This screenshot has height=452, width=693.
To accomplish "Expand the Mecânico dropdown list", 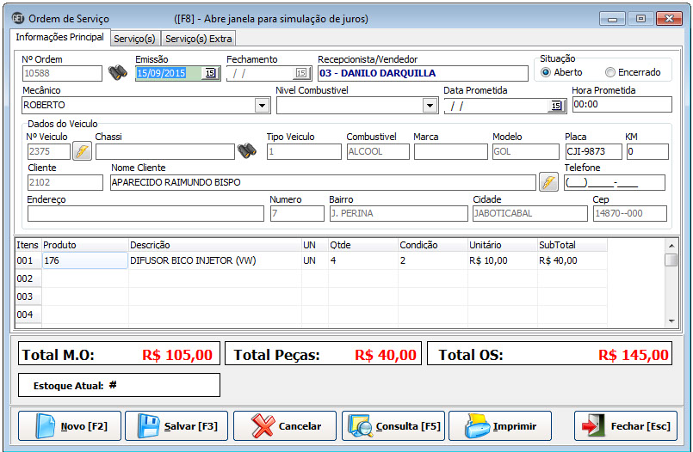I will point(262,106).
